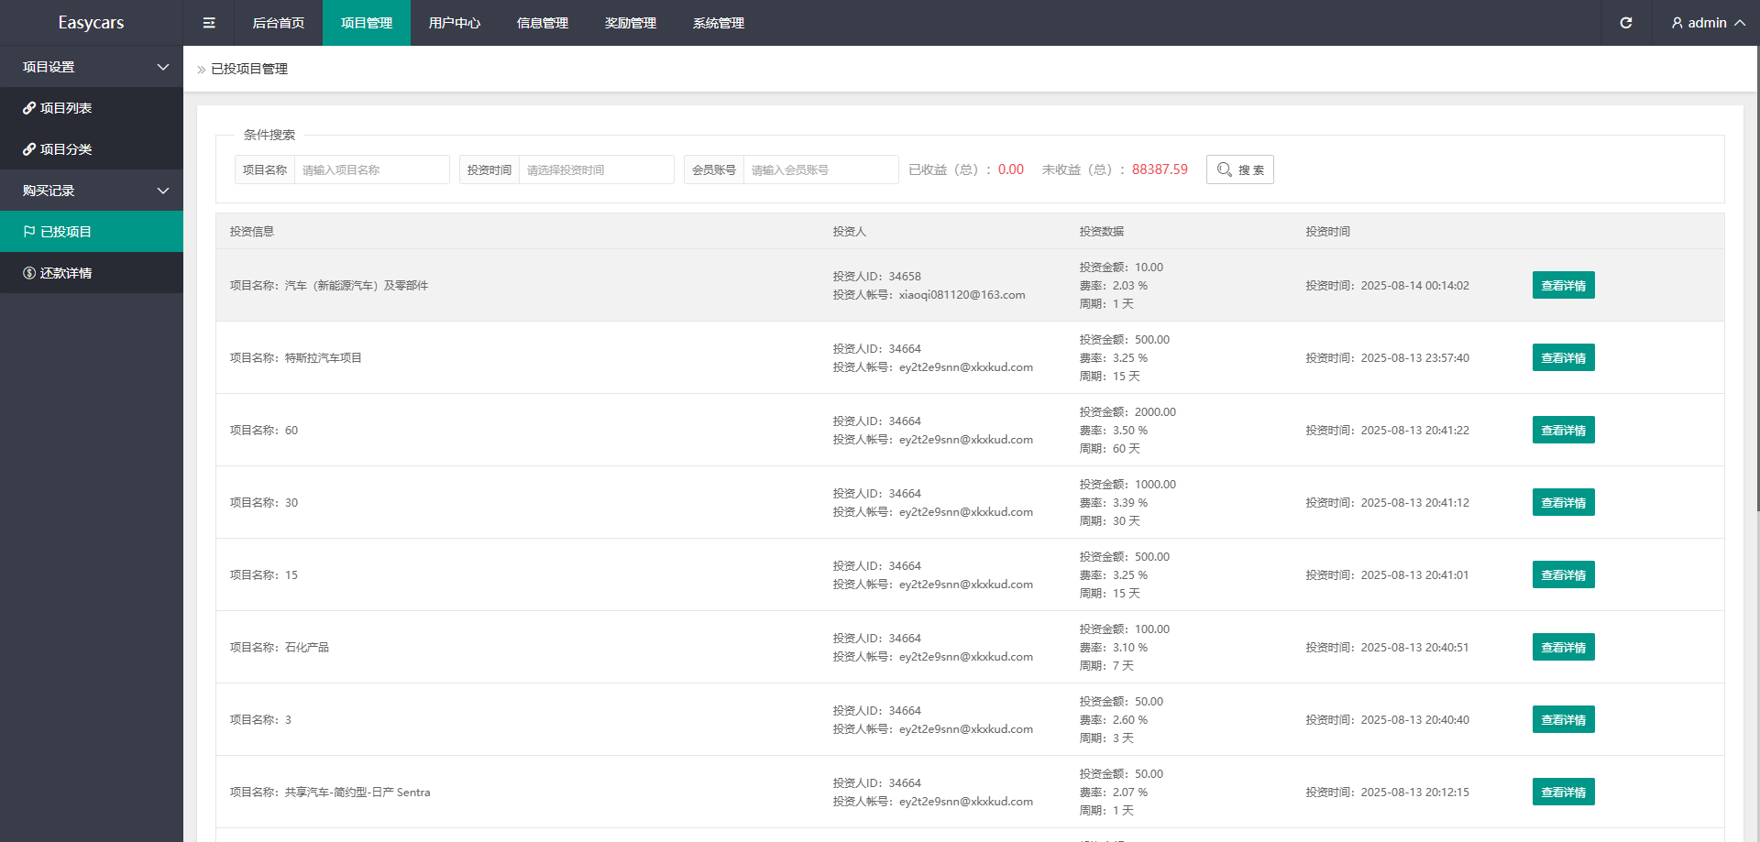Go to 后台首页 in top navigation
This screenshot has height=842, width=1760.
point(278,23)
